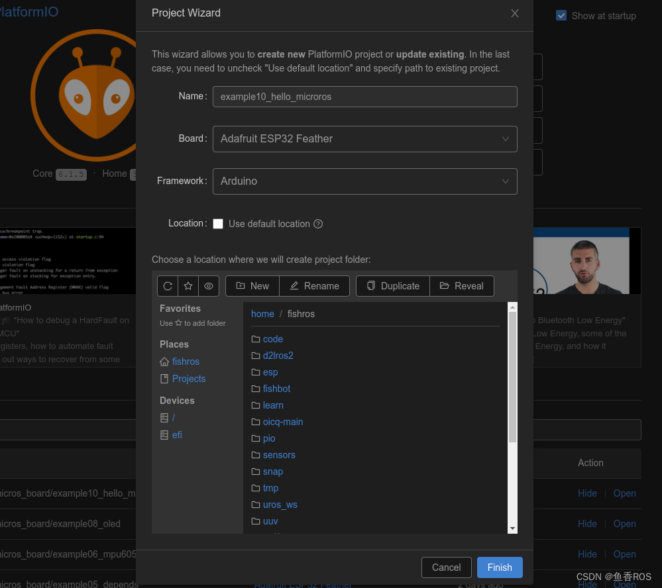Click the folder list scrollbar thumb
662x588 pixels.
pyautogui.click(x=512, y=377)
